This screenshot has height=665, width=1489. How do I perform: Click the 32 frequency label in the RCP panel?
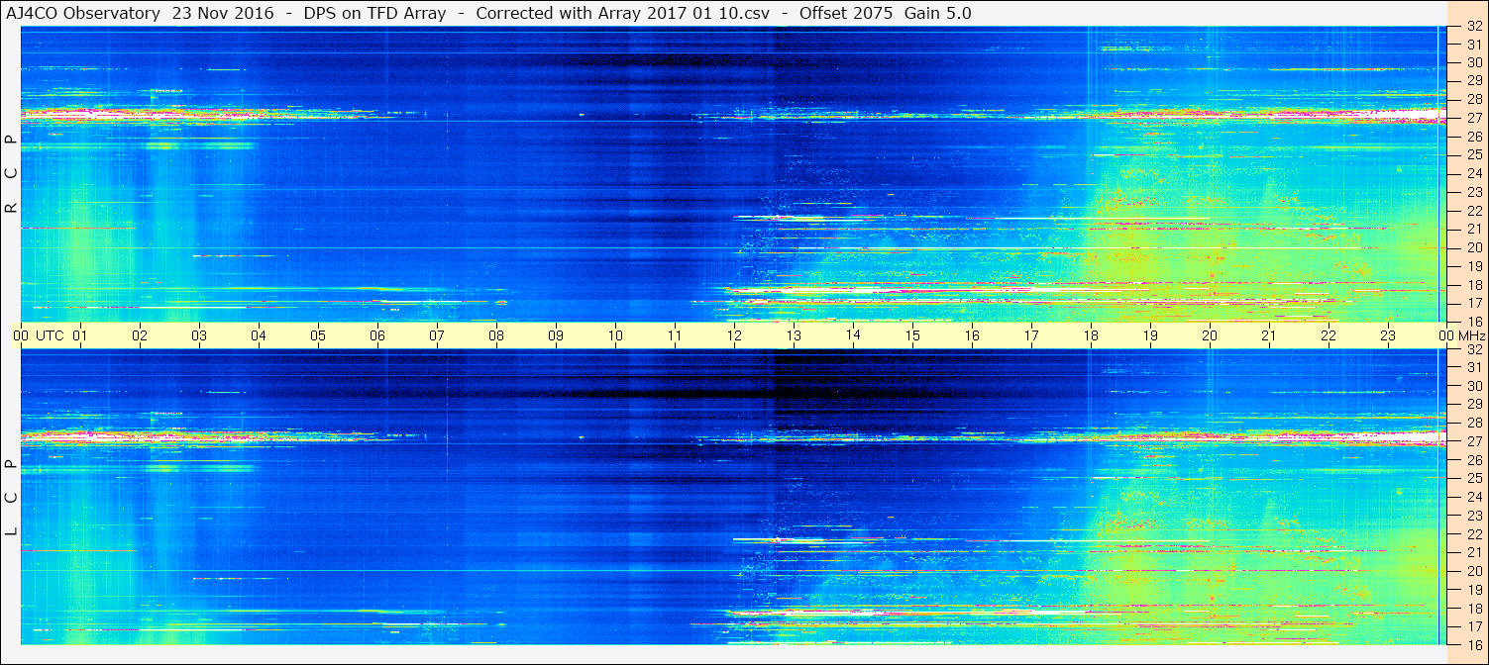click(x=1473, y=27)
